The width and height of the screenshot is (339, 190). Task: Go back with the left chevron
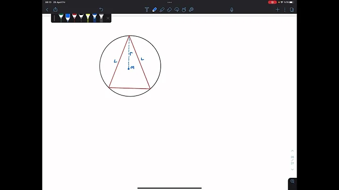[47, 9]
